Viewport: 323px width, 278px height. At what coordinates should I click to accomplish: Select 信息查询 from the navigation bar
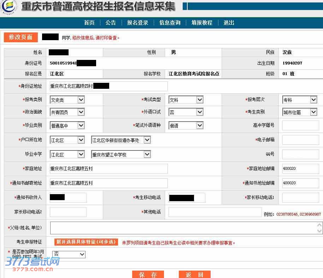(170, 23)
